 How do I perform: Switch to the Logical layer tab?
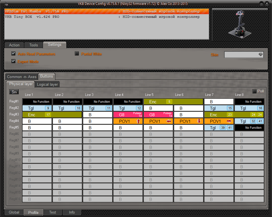click(x=47, y=84)
